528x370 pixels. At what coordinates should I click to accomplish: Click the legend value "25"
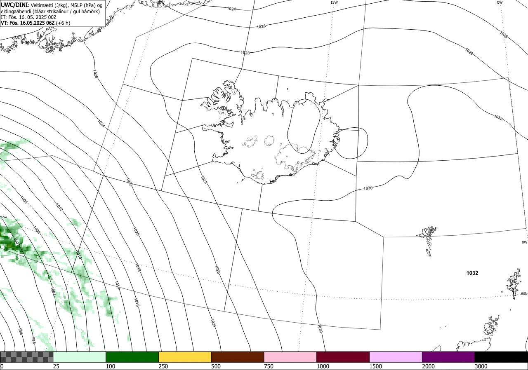[56, 366]
